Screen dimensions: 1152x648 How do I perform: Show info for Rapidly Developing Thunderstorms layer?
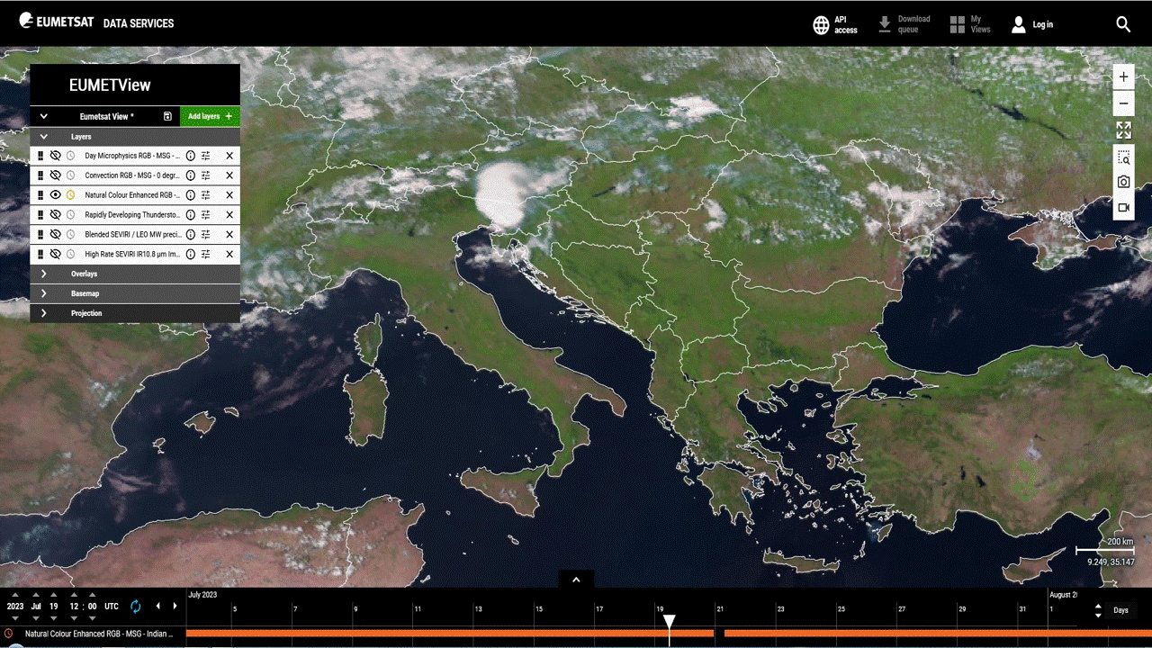tap(191, 215)
